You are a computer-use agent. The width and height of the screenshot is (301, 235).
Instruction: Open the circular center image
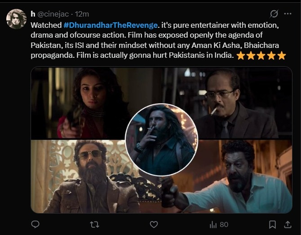pyautogui.click(x=161, y=139)
